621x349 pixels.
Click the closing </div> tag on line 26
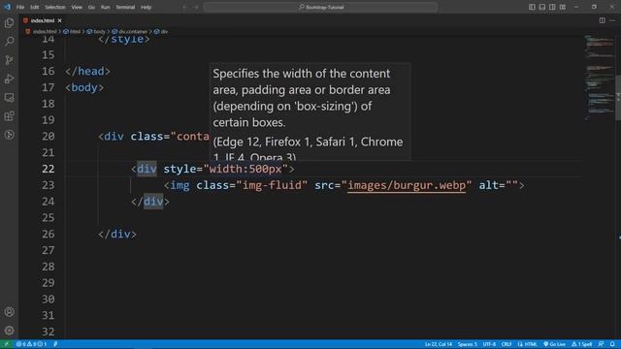(x=117, y=234)
